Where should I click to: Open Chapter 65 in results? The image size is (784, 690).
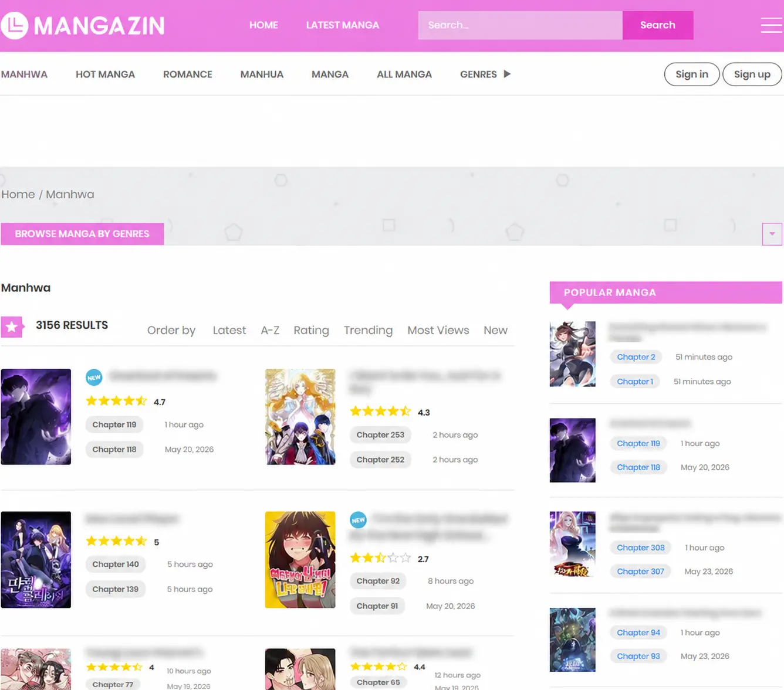click(378, 682)
